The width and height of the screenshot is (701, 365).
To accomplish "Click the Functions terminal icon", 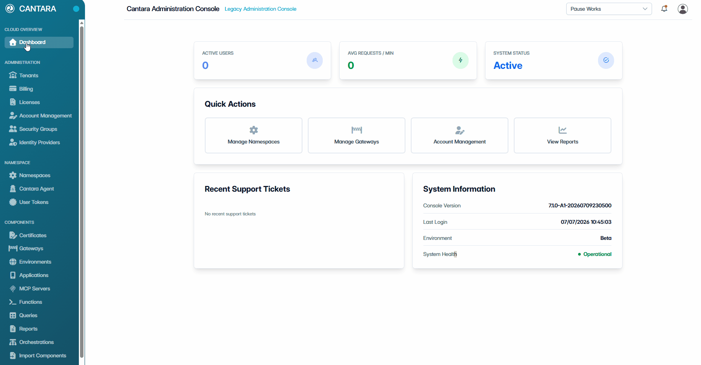I will (13, 302).
